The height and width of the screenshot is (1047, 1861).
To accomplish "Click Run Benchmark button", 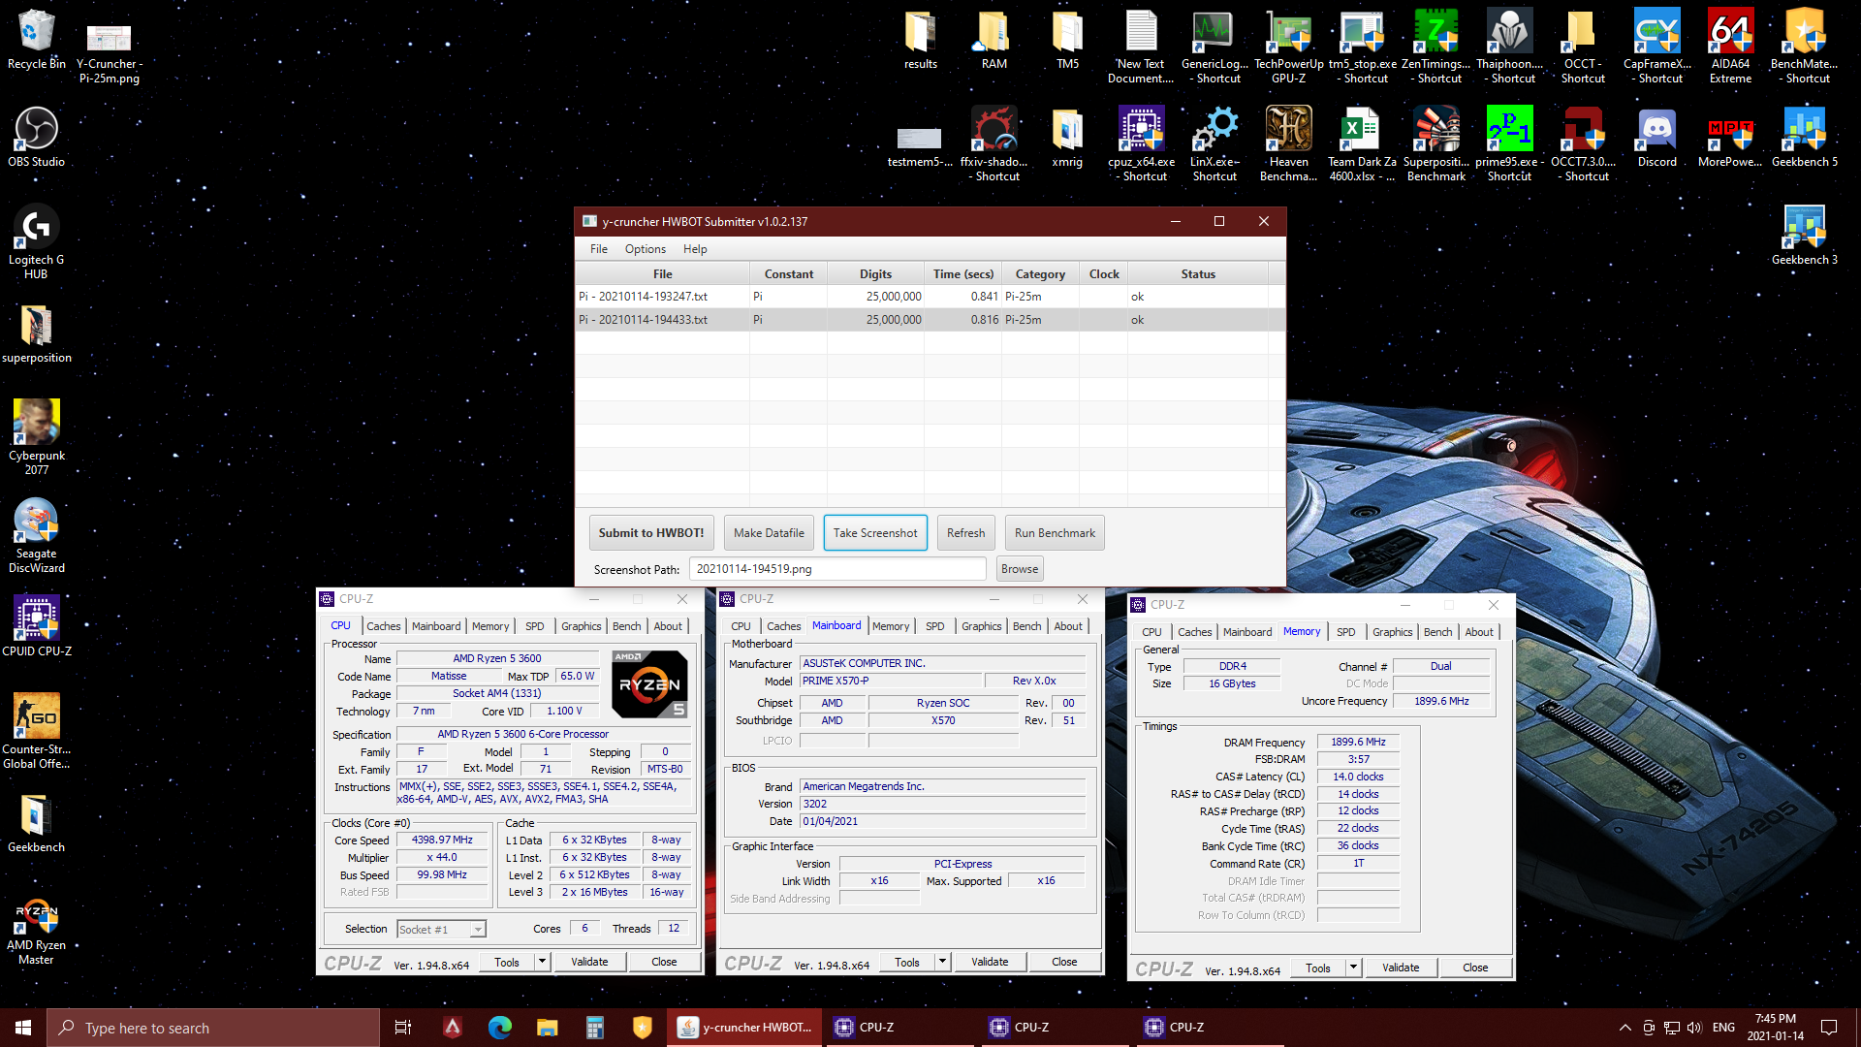I will tap(1055, 533).
